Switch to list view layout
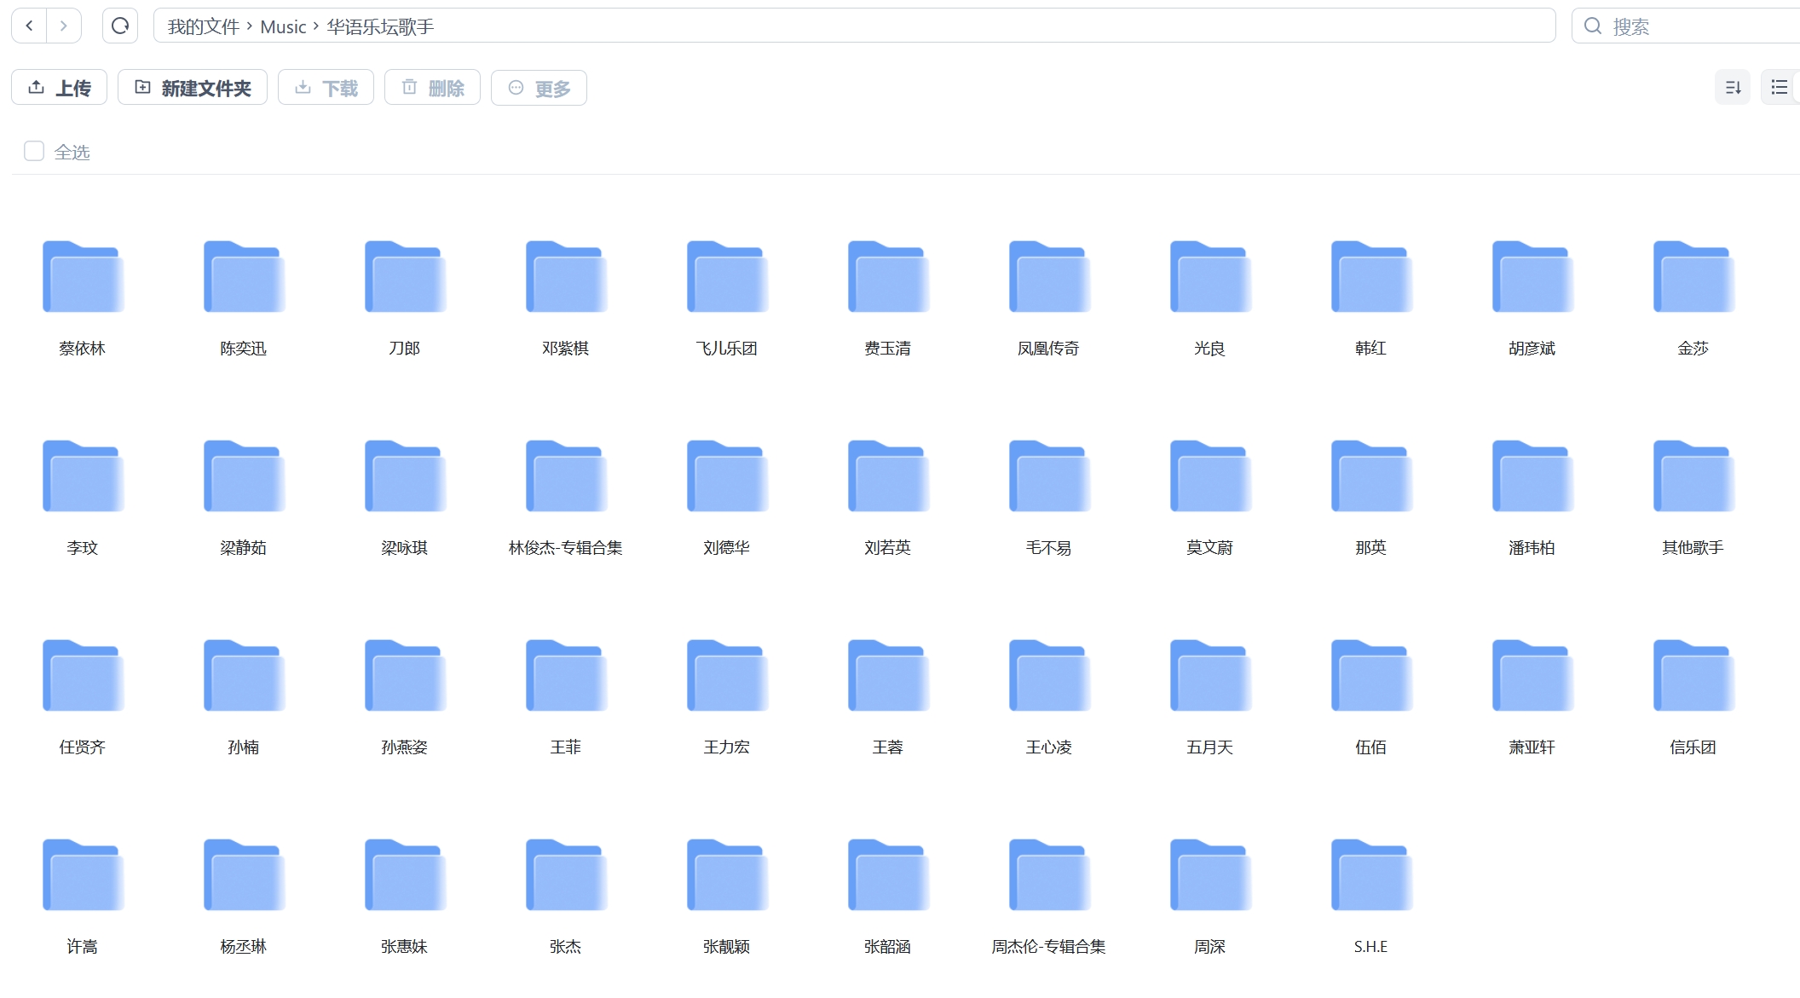1800x998 pixels. (x=1780, y=87)
